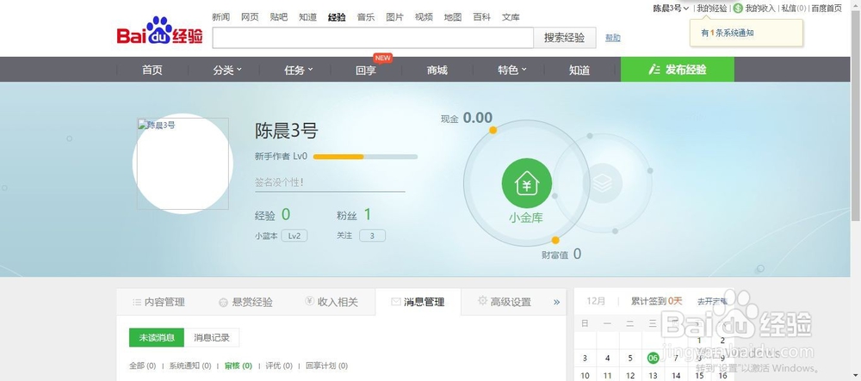Filter messages by 系统通知 (0)
Screen dimensions: 861x381
pyautogui.click(x=190, y=366)
